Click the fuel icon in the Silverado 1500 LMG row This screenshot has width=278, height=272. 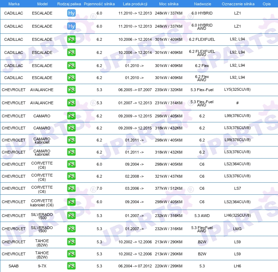pos(71,228)
